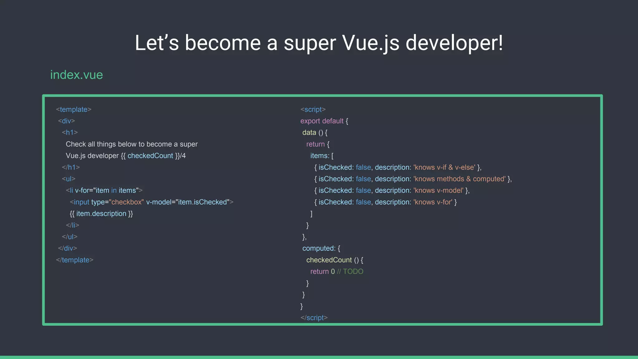Click the opening <h1> tag
Image resolution: width=638 pixels, height=359 pixels.
pos(70,132)
